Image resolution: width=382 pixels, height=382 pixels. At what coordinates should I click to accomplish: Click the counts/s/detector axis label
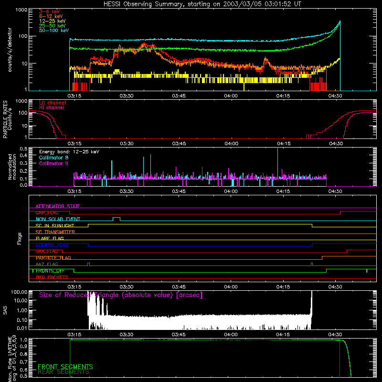(x=10, y=50)
